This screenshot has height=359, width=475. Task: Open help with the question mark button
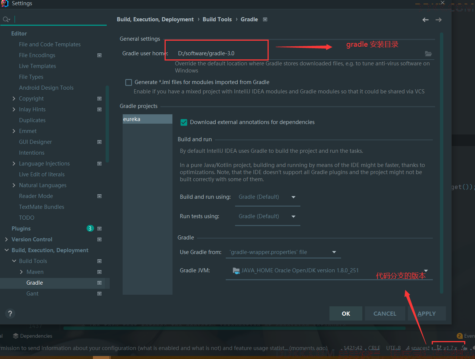10,313
